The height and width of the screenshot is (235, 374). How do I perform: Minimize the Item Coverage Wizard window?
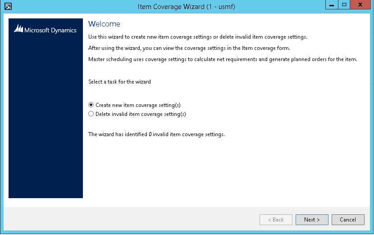(332, 6)
